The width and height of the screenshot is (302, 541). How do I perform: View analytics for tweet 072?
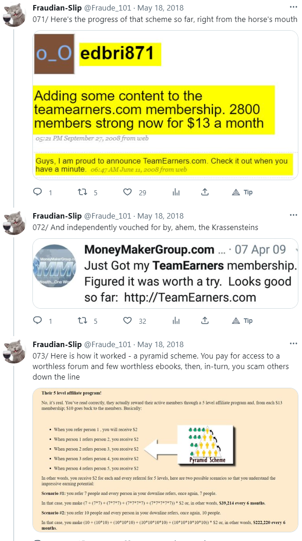(x=176, y=321)
